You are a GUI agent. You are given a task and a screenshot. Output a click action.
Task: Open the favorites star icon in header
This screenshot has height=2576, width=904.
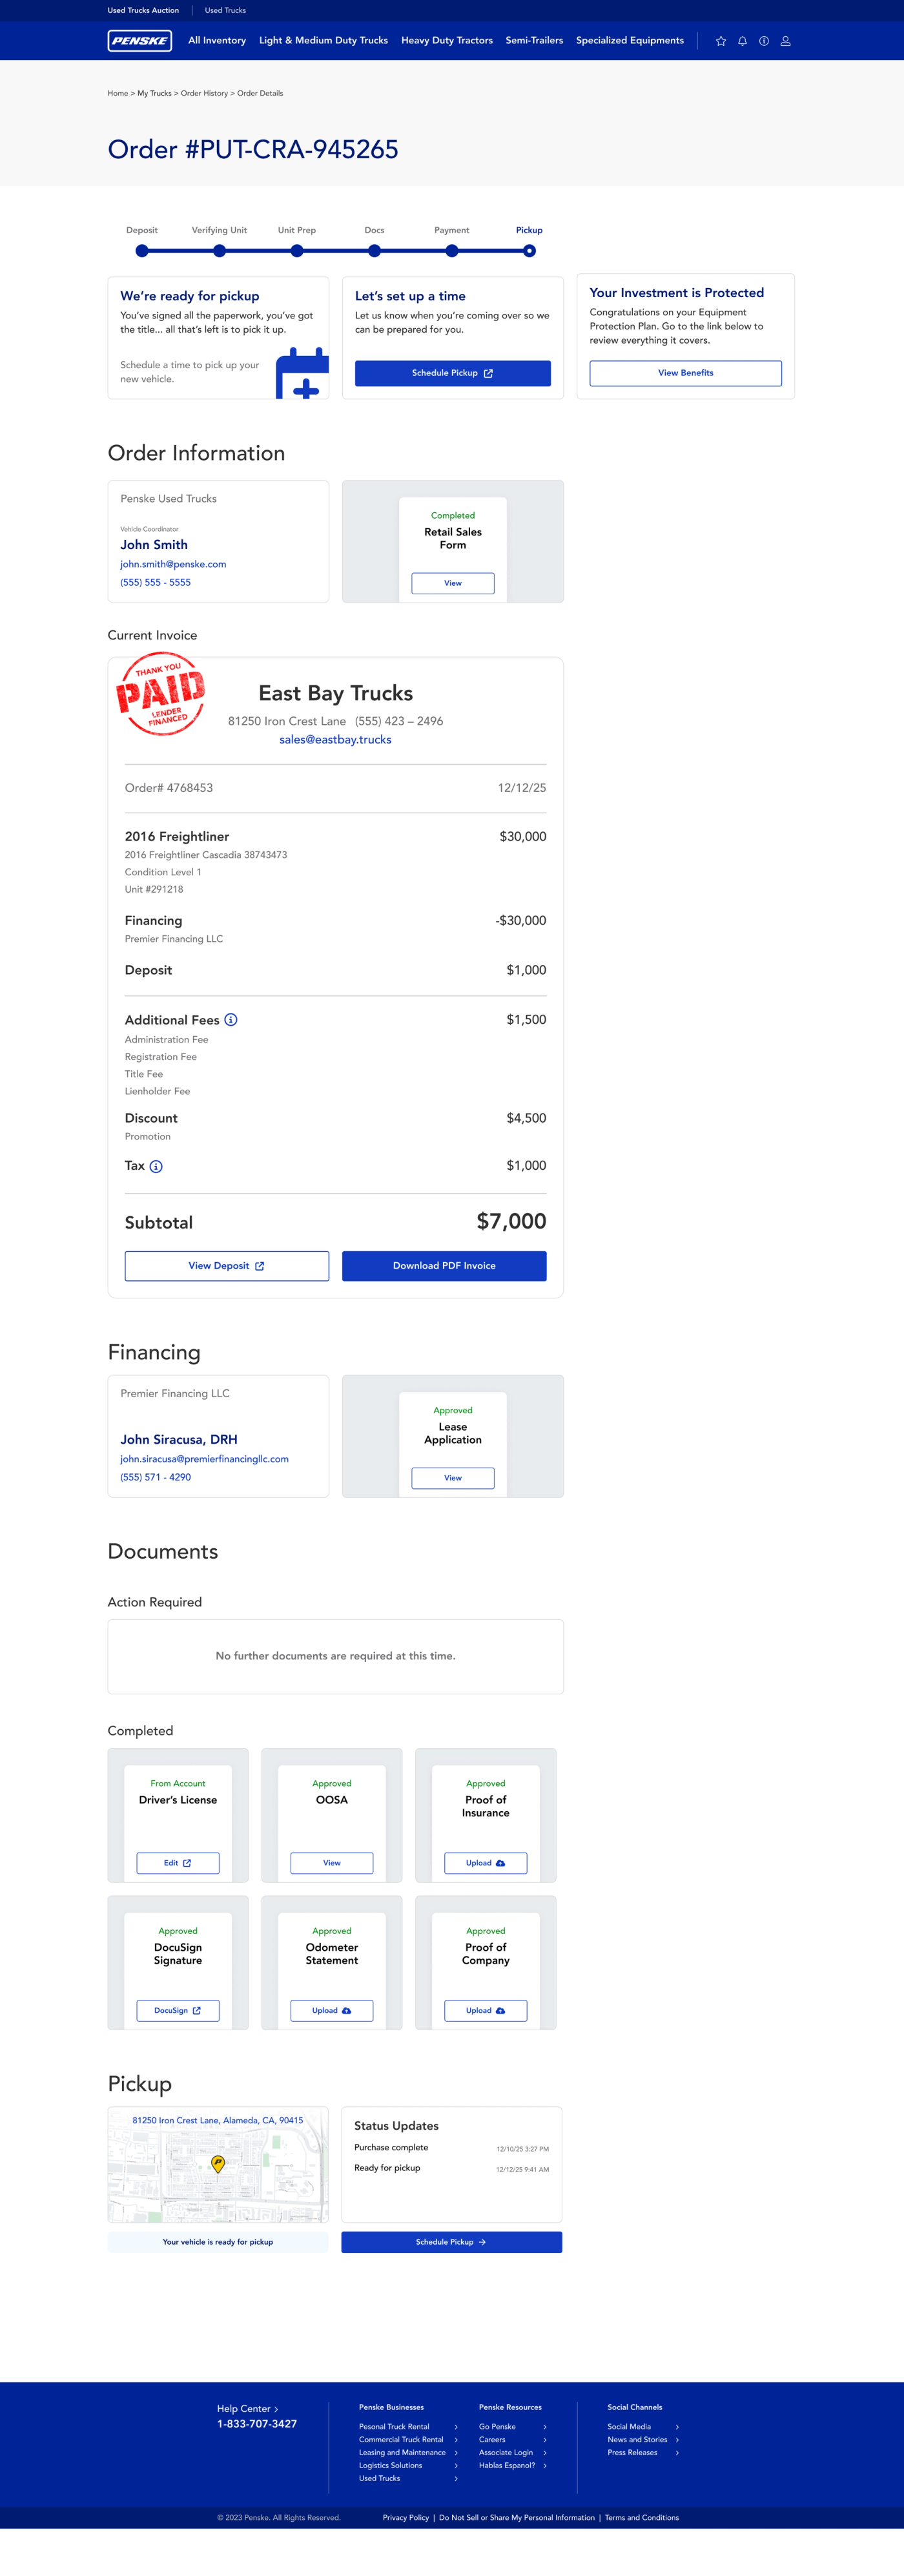tap(720, 41)
